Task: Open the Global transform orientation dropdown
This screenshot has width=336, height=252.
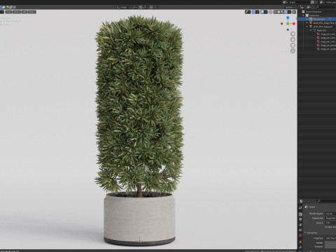Action: click(x=124, y=7)
